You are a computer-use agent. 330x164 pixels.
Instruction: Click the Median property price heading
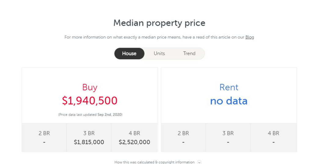(x=159, y=23)
